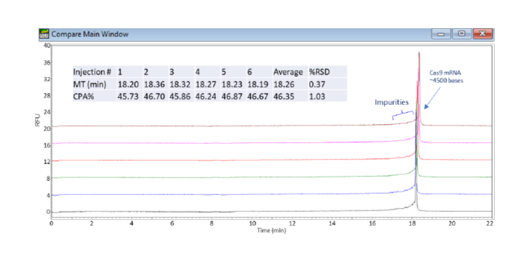This screenshot has height=269, width=529.
Task: Select the green trace near 8 RFU
Action: [x=202, y=178]
